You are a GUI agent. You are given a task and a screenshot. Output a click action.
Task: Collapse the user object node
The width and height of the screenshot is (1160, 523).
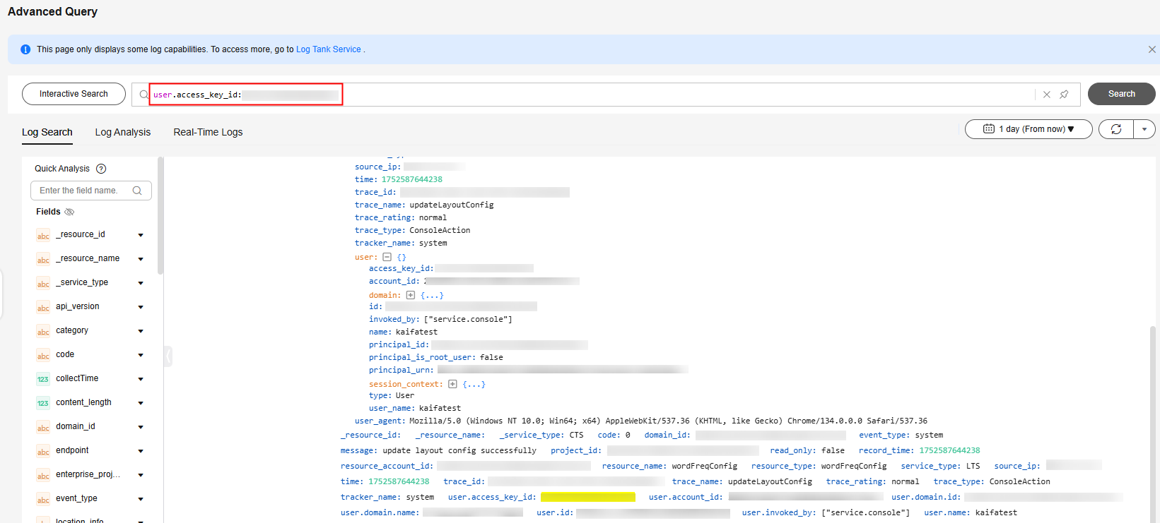387,257
